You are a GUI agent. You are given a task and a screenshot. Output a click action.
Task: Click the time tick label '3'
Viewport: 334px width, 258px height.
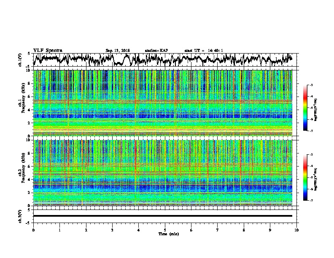112,230
